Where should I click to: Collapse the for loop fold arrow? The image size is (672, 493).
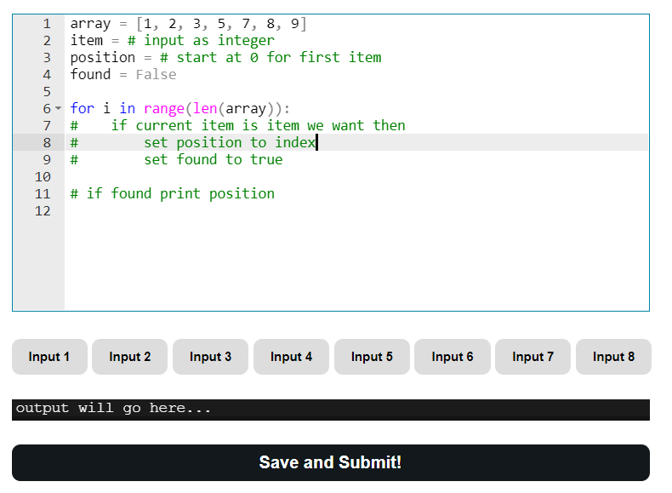(59, 108)
